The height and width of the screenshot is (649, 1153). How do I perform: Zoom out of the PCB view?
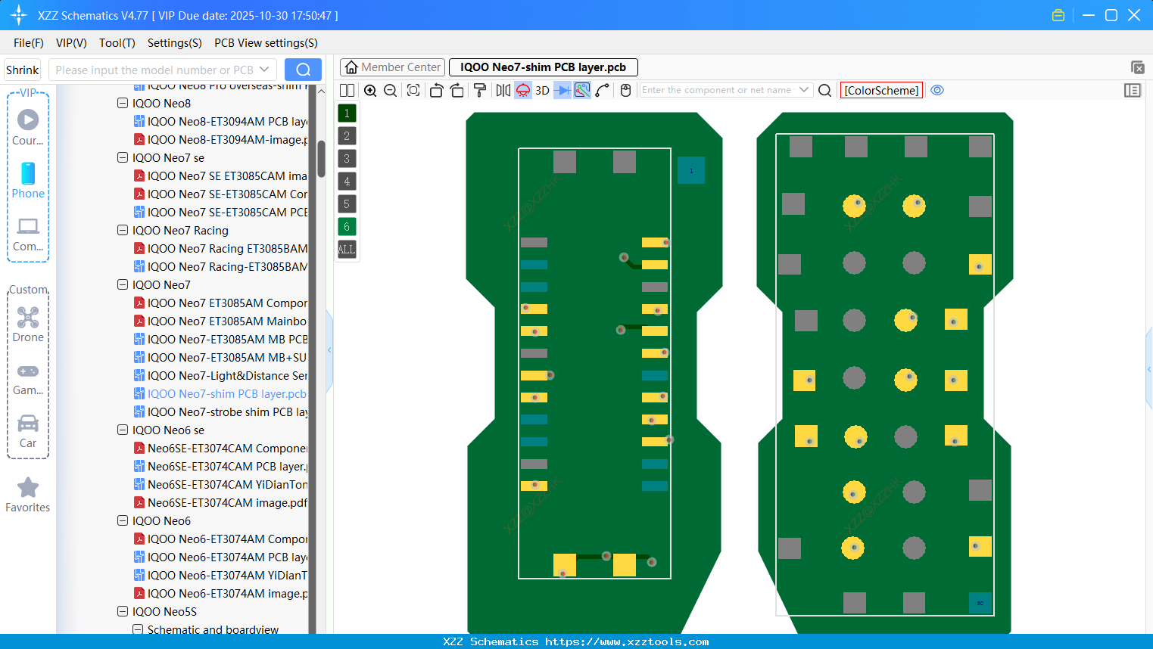tap(389, 90)
